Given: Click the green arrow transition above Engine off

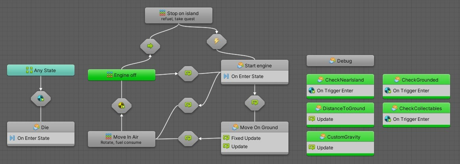Looking at the screenshot, I should pos(150,46).
